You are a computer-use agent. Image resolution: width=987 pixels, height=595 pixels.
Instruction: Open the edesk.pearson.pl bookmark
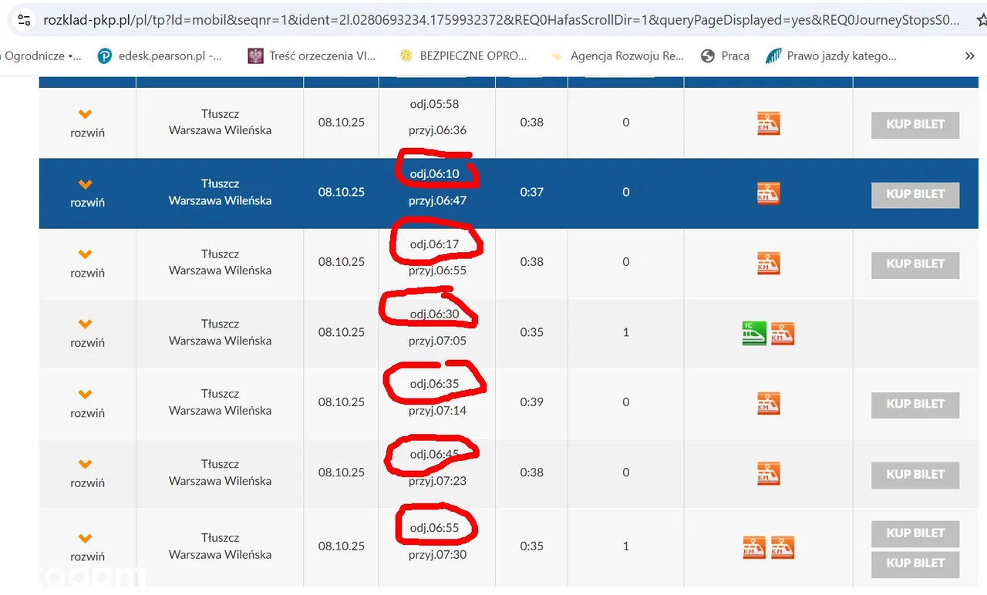(x=160, y=56)
